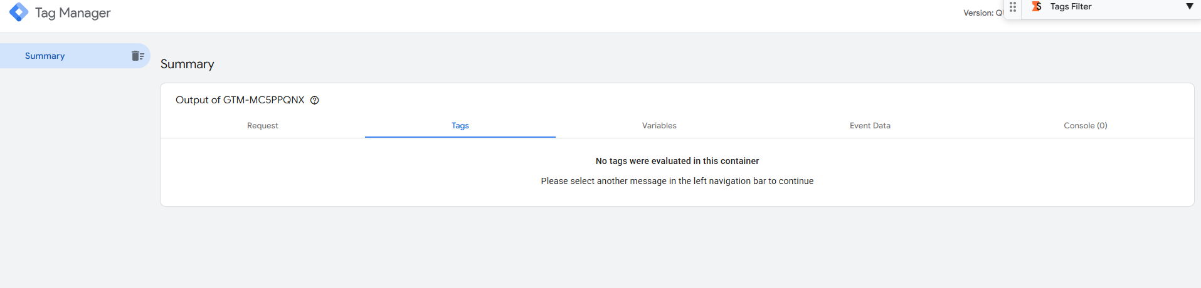Open the Tags Filter panel label

point(1071,6)
